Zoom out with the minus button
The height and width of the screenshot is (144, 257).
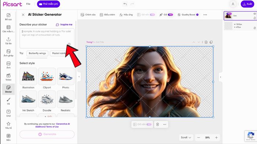point(199,137)
